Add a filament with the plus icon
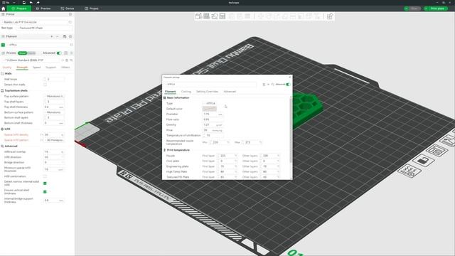Viewport: 455px width, 256px height. tap(52, 36)
